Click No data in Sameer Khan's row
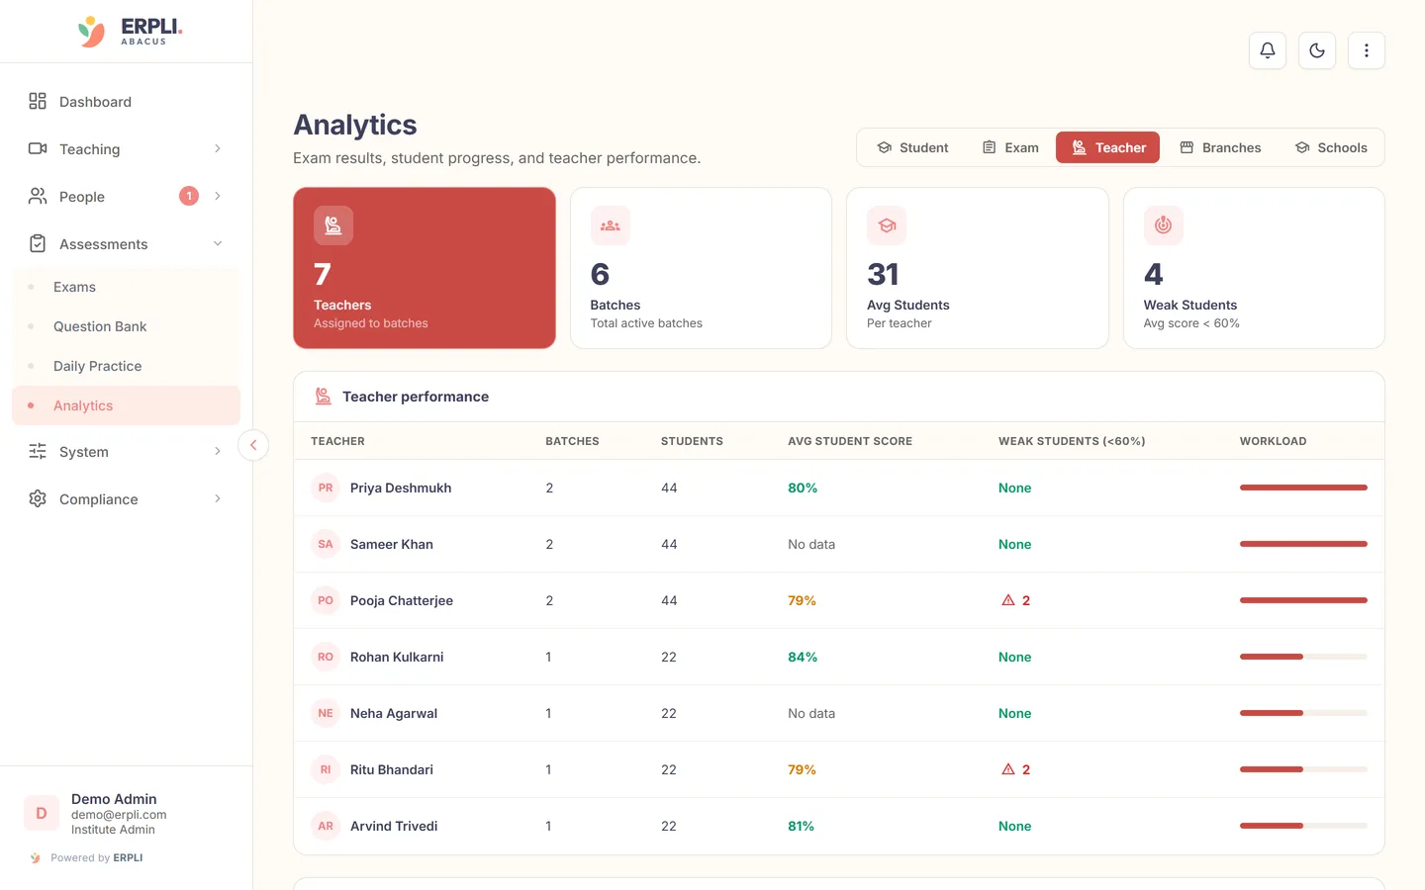The width and height of the screenshot is (1425, 890). pos(811,544)
